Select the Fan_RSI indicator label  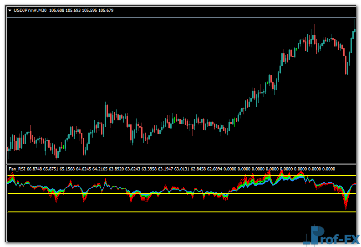click(17, 169)
